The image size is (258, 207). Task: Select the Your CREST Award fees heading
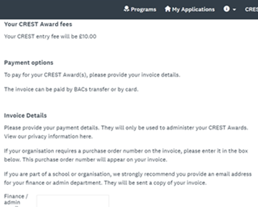tap(38, 24)
